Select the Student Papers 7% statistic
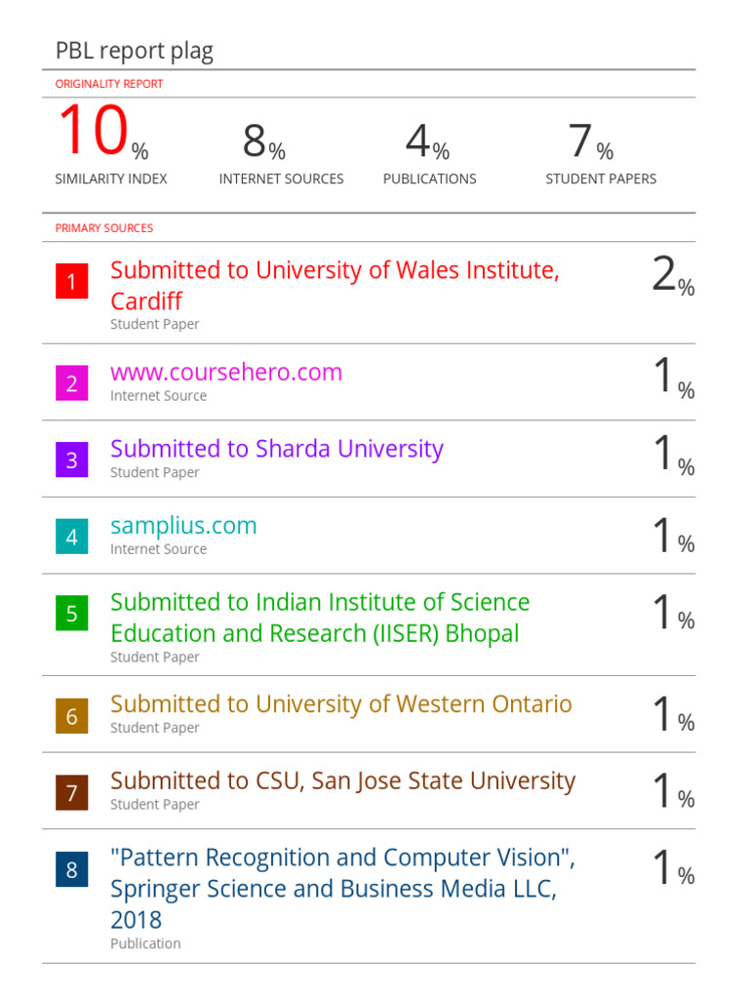The width and height of the screenshot is (749, 999). tap(591, 144)
